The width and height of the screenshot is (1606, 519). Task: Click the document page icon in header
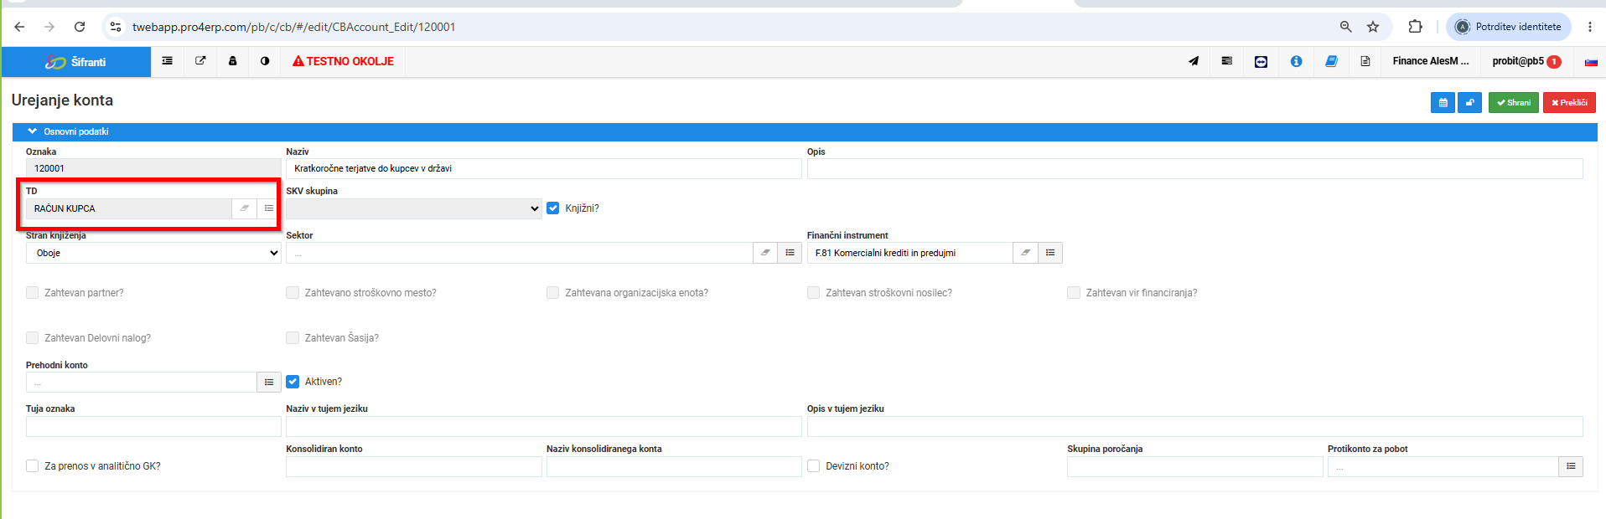tap(1365, 61)
